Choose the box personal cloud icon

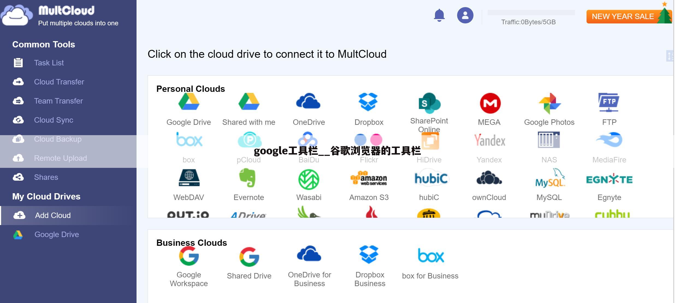tap(189, 140)
